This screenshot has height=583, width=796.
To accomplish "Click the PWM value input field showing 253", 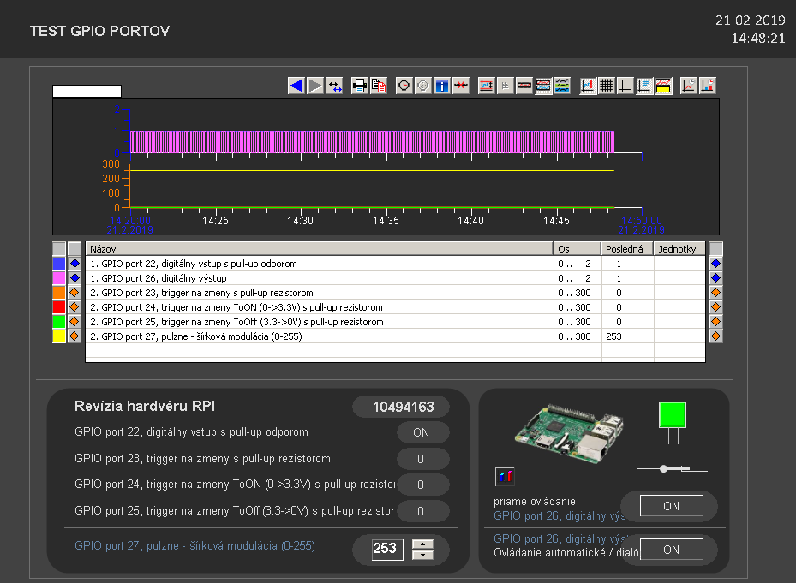I will click(x=386, y=549).
